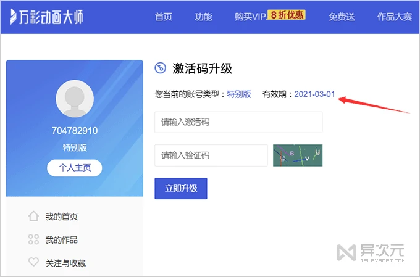
Task: Click the expiry date 2021-03-01
Action: point(315,94)
